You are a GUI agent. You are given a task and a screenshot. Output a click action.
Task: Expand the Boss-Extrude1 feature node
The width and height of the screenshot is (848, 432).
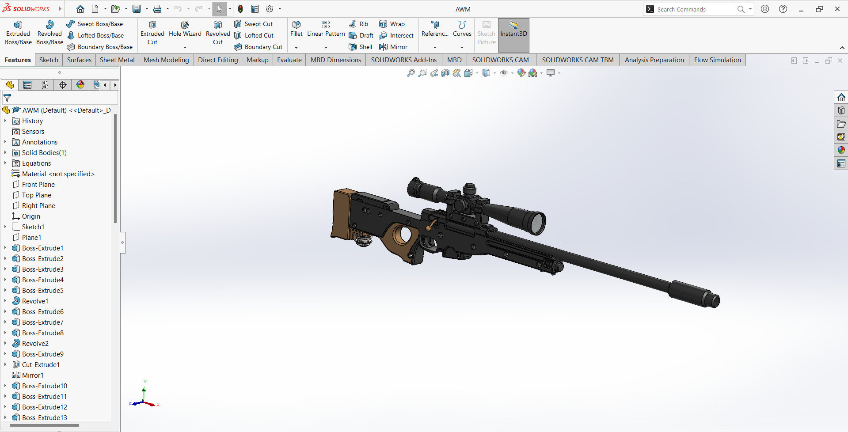pyautogui.click(x=5, y=248)
